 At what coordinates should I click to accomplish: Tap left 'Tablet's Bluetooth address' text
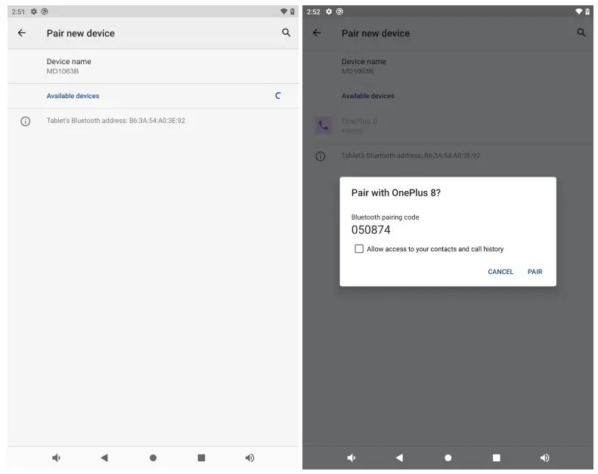coord(116,121)
